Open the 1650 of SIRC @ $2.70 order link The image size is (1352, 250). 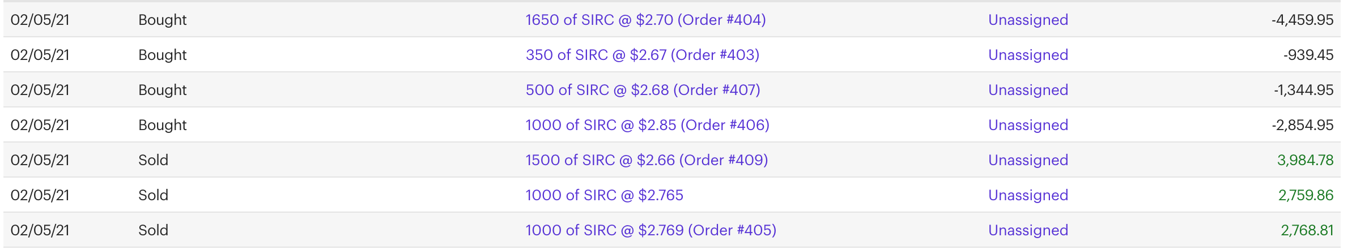645,20
